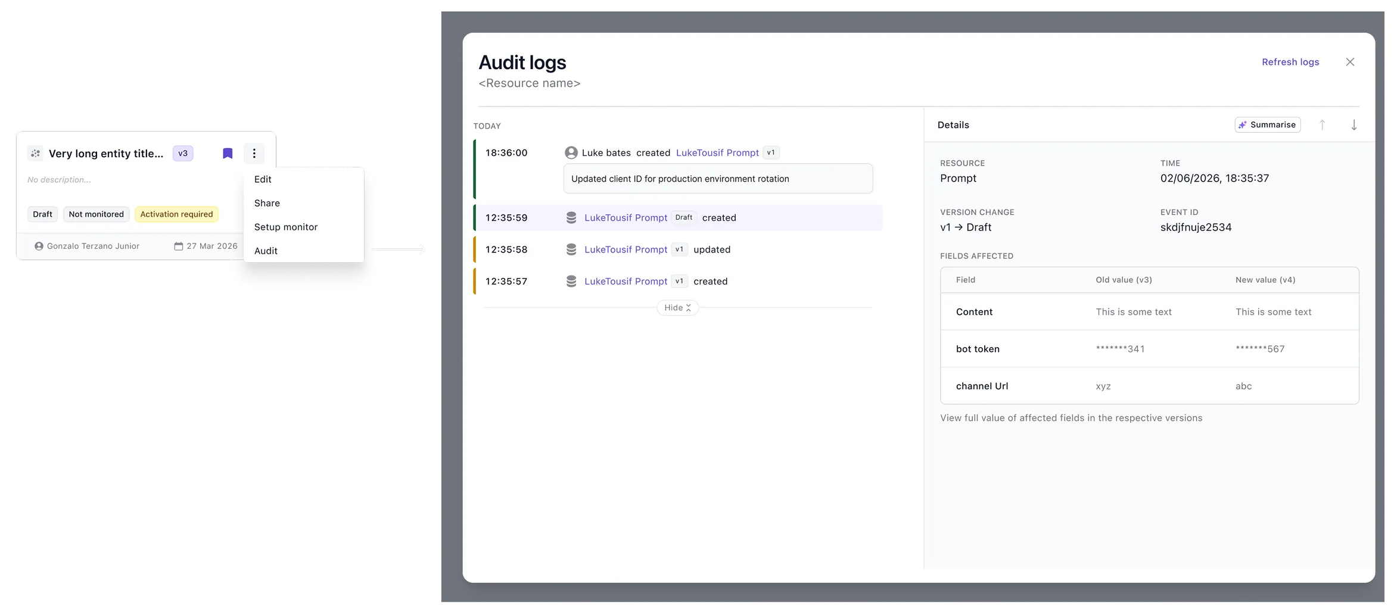The width and height of the screenshot is (1394, 612).
Task: Click the entity type icon beside title
Action: [x=36, y=154]
